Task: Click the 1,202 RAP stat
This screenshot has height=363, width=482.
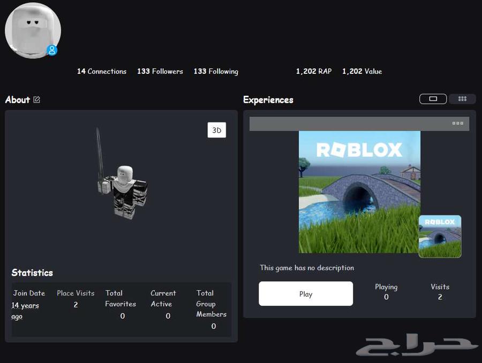Action: [313, 71]
